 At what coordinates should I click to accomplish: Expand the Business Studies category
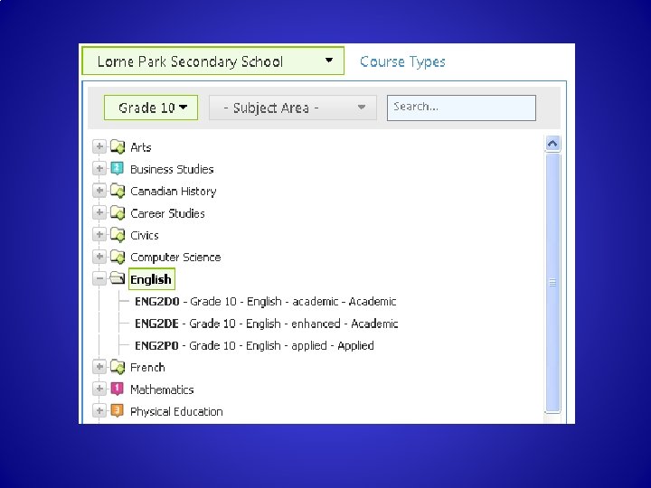click(x=99, y=169)
